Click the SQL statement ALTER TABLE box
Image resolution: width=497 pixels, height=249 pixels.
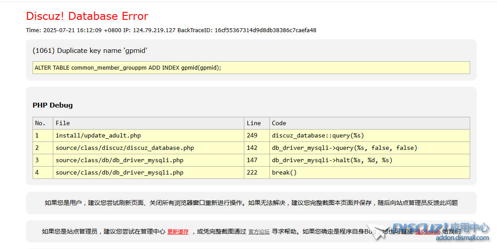point(251,67)
